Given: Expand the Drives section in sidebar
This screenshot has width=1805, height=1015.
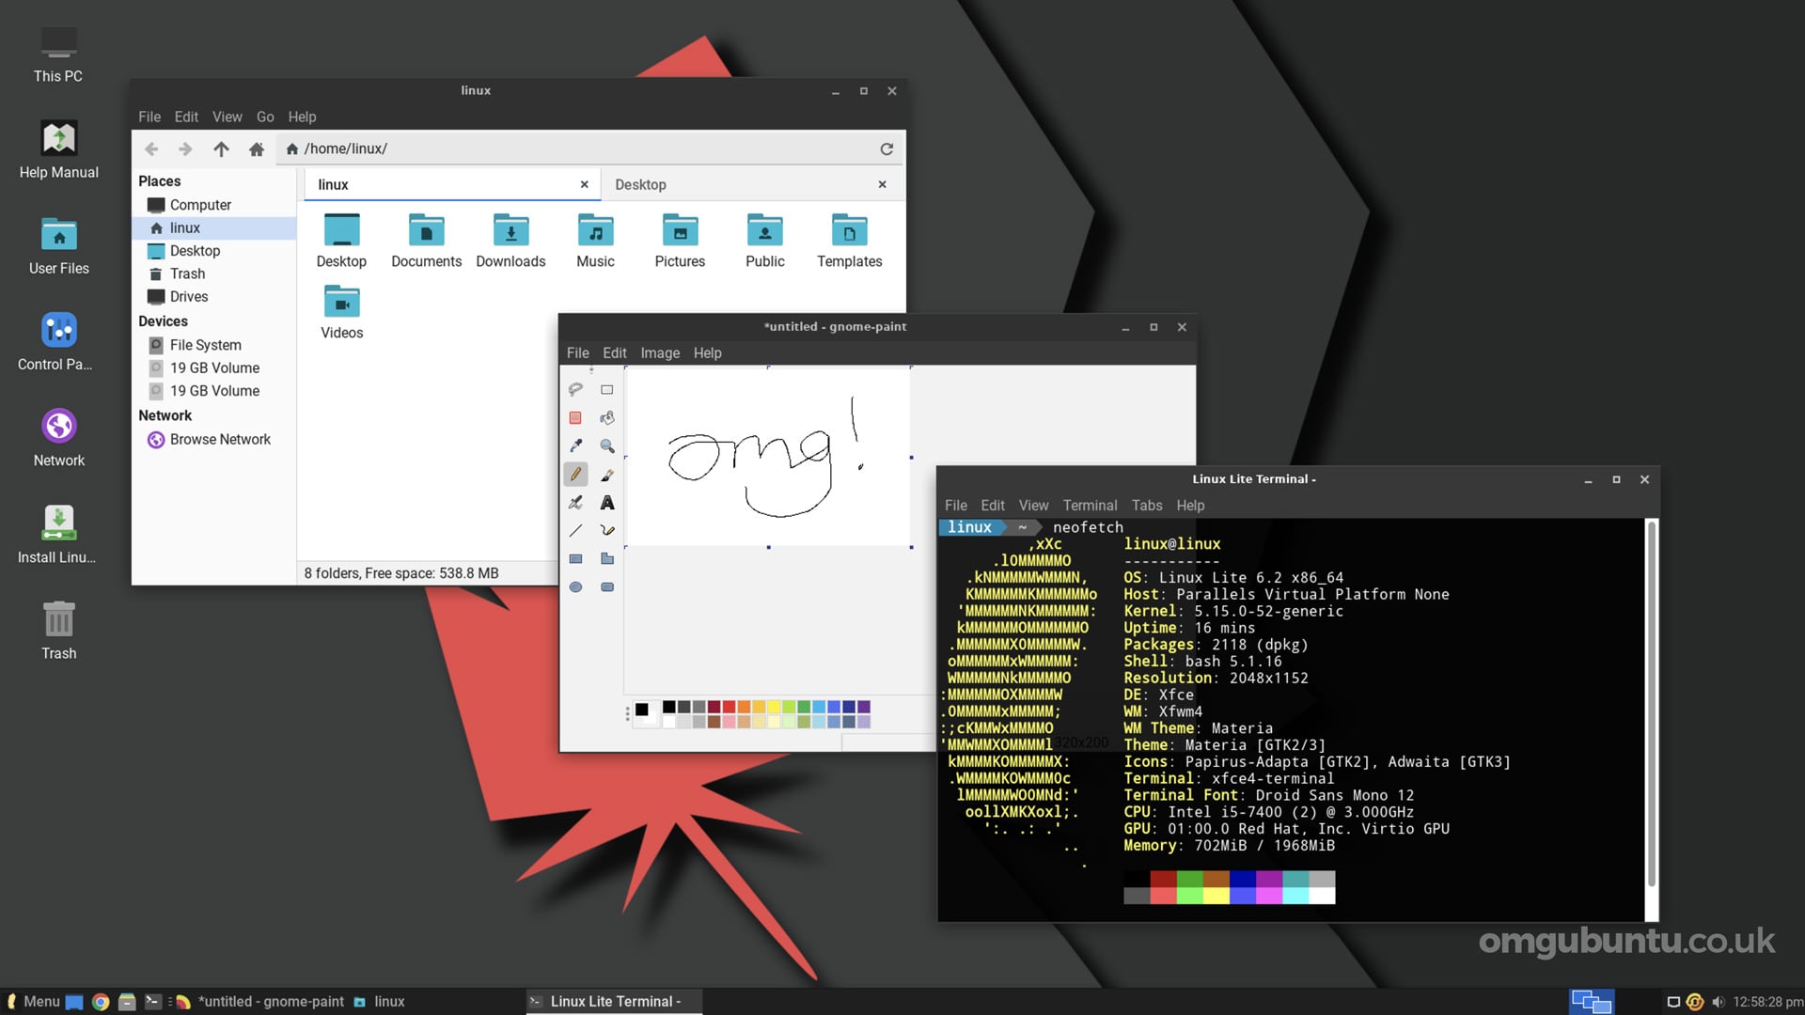Looking at the screenshot, I should pos(187,296).
